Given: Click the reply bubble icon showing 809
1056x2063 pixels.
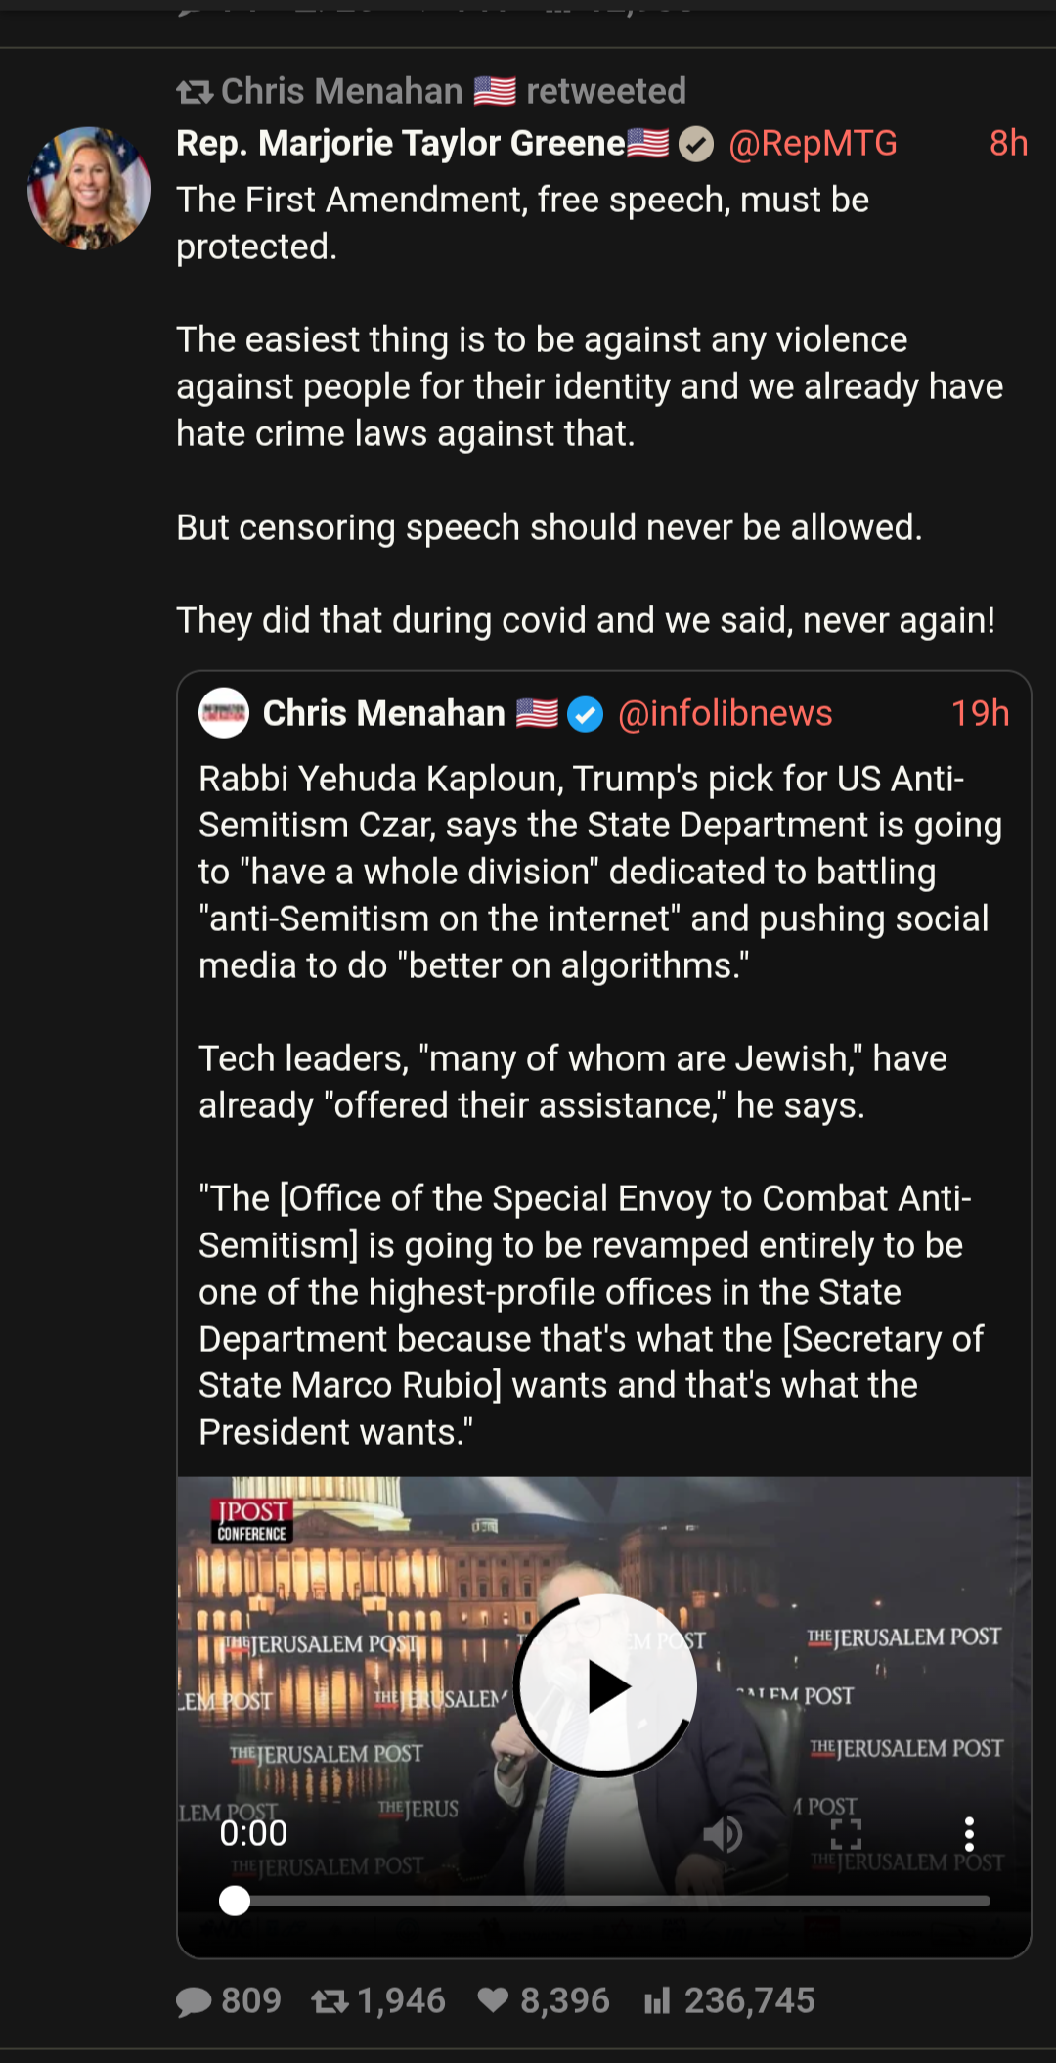Looking at the screenshot, I should (x=194, y=2001).
